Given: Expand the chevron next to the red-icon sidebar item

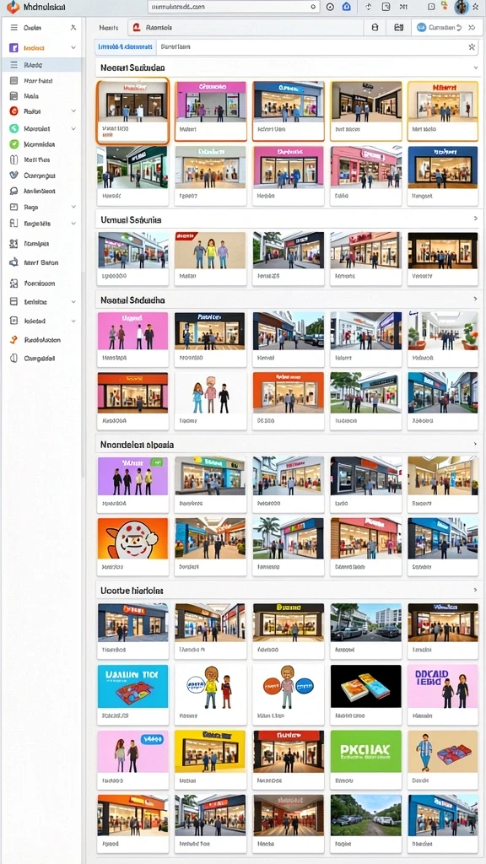Looking at the screenshot, I should click(x=73, y=111).
